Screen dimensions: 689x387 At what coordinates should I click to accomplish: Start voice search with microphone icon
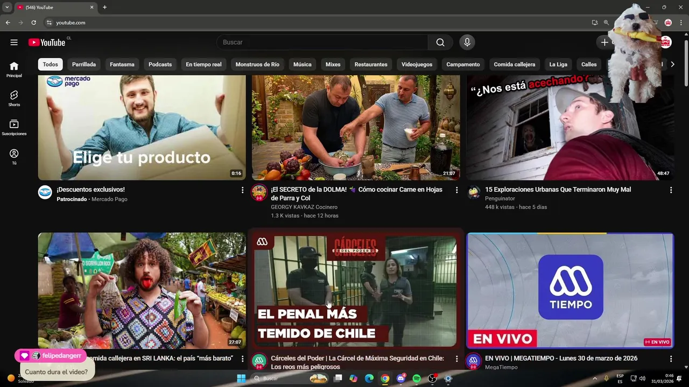pos(467,42)
